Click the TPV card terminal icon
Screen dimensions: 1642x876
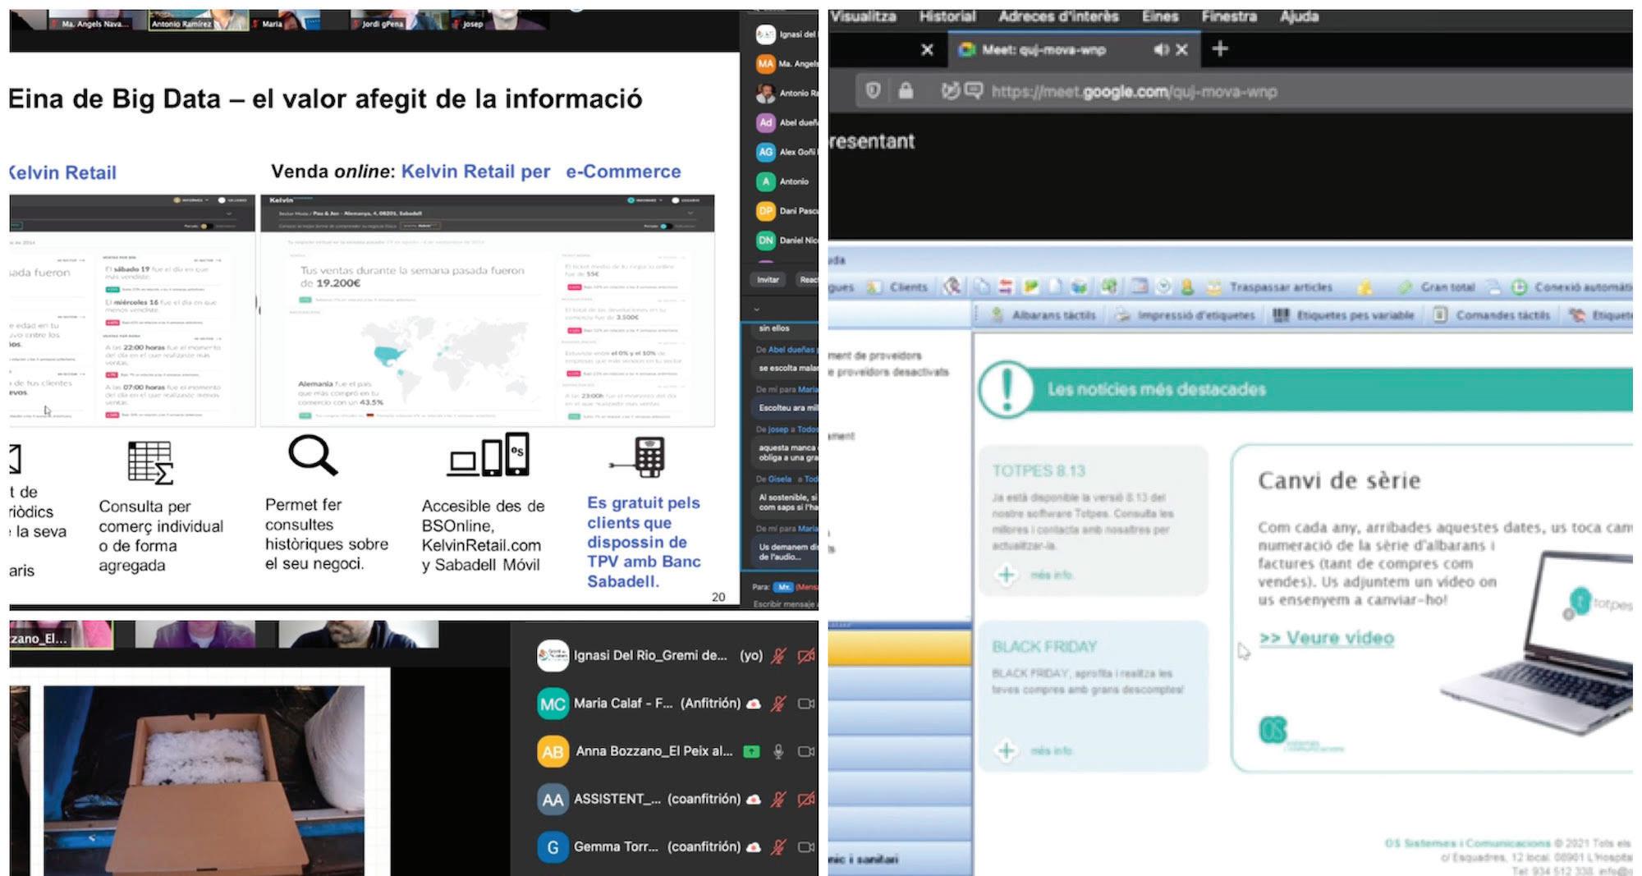[x=639, y=456]
